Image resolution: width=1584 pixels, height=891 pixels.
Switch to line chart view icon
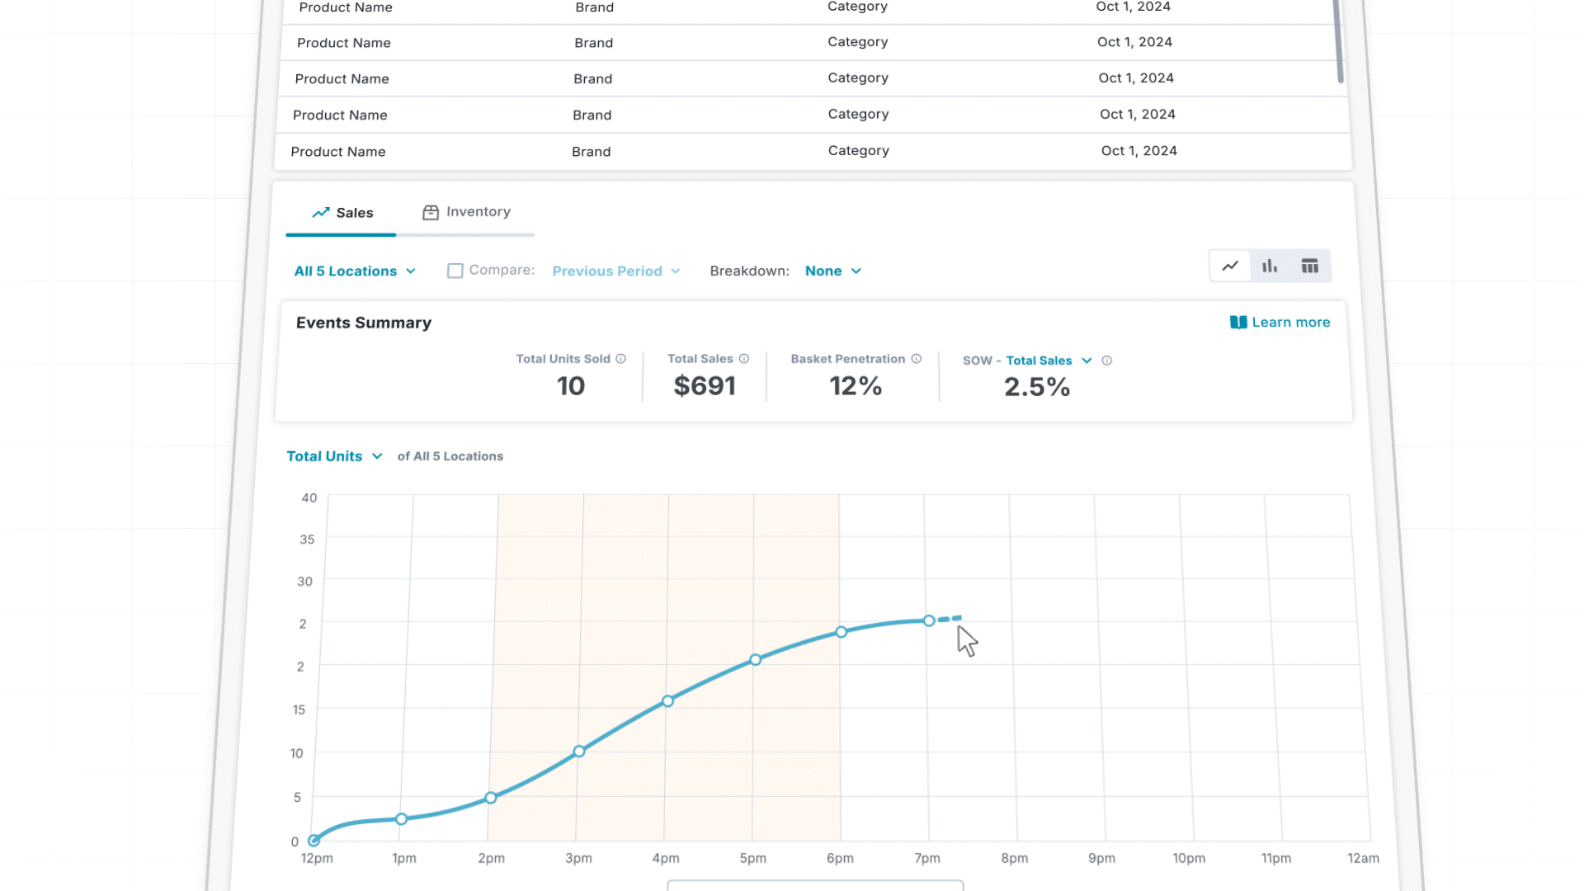coord(1230,266)
